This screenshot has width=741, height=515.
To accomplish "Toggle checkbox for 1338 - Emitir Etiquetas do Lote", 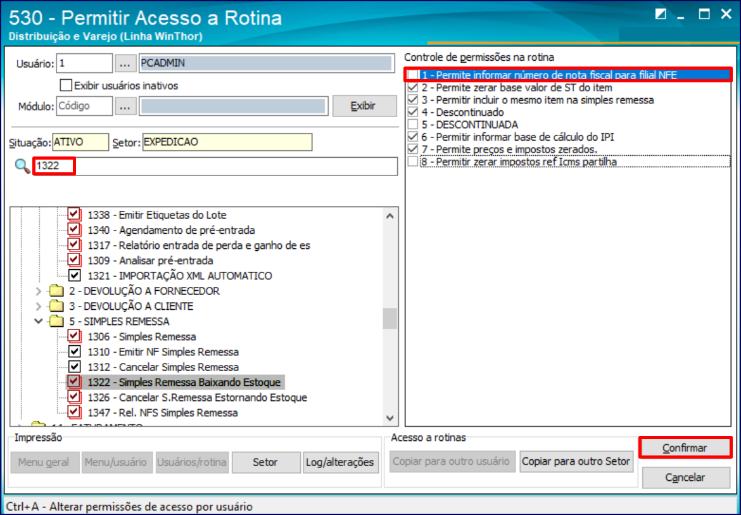I will click(x=74, y=215).
